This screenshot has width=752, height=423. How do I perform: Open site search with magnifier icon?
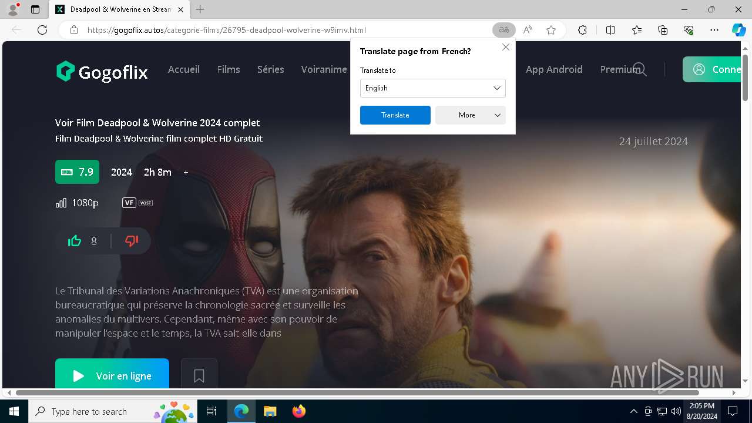640,70
